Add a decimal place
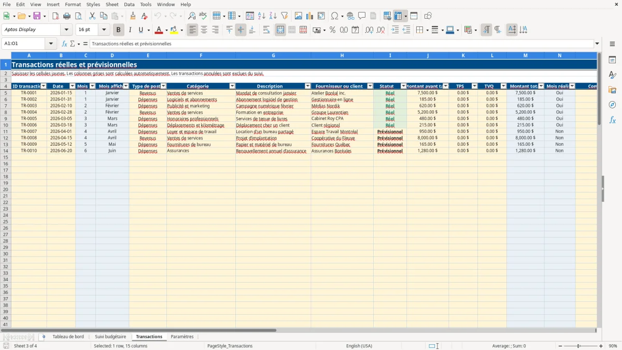Viewport: 622px width, 350px height. pyautogui.click(x=370, y=30)
